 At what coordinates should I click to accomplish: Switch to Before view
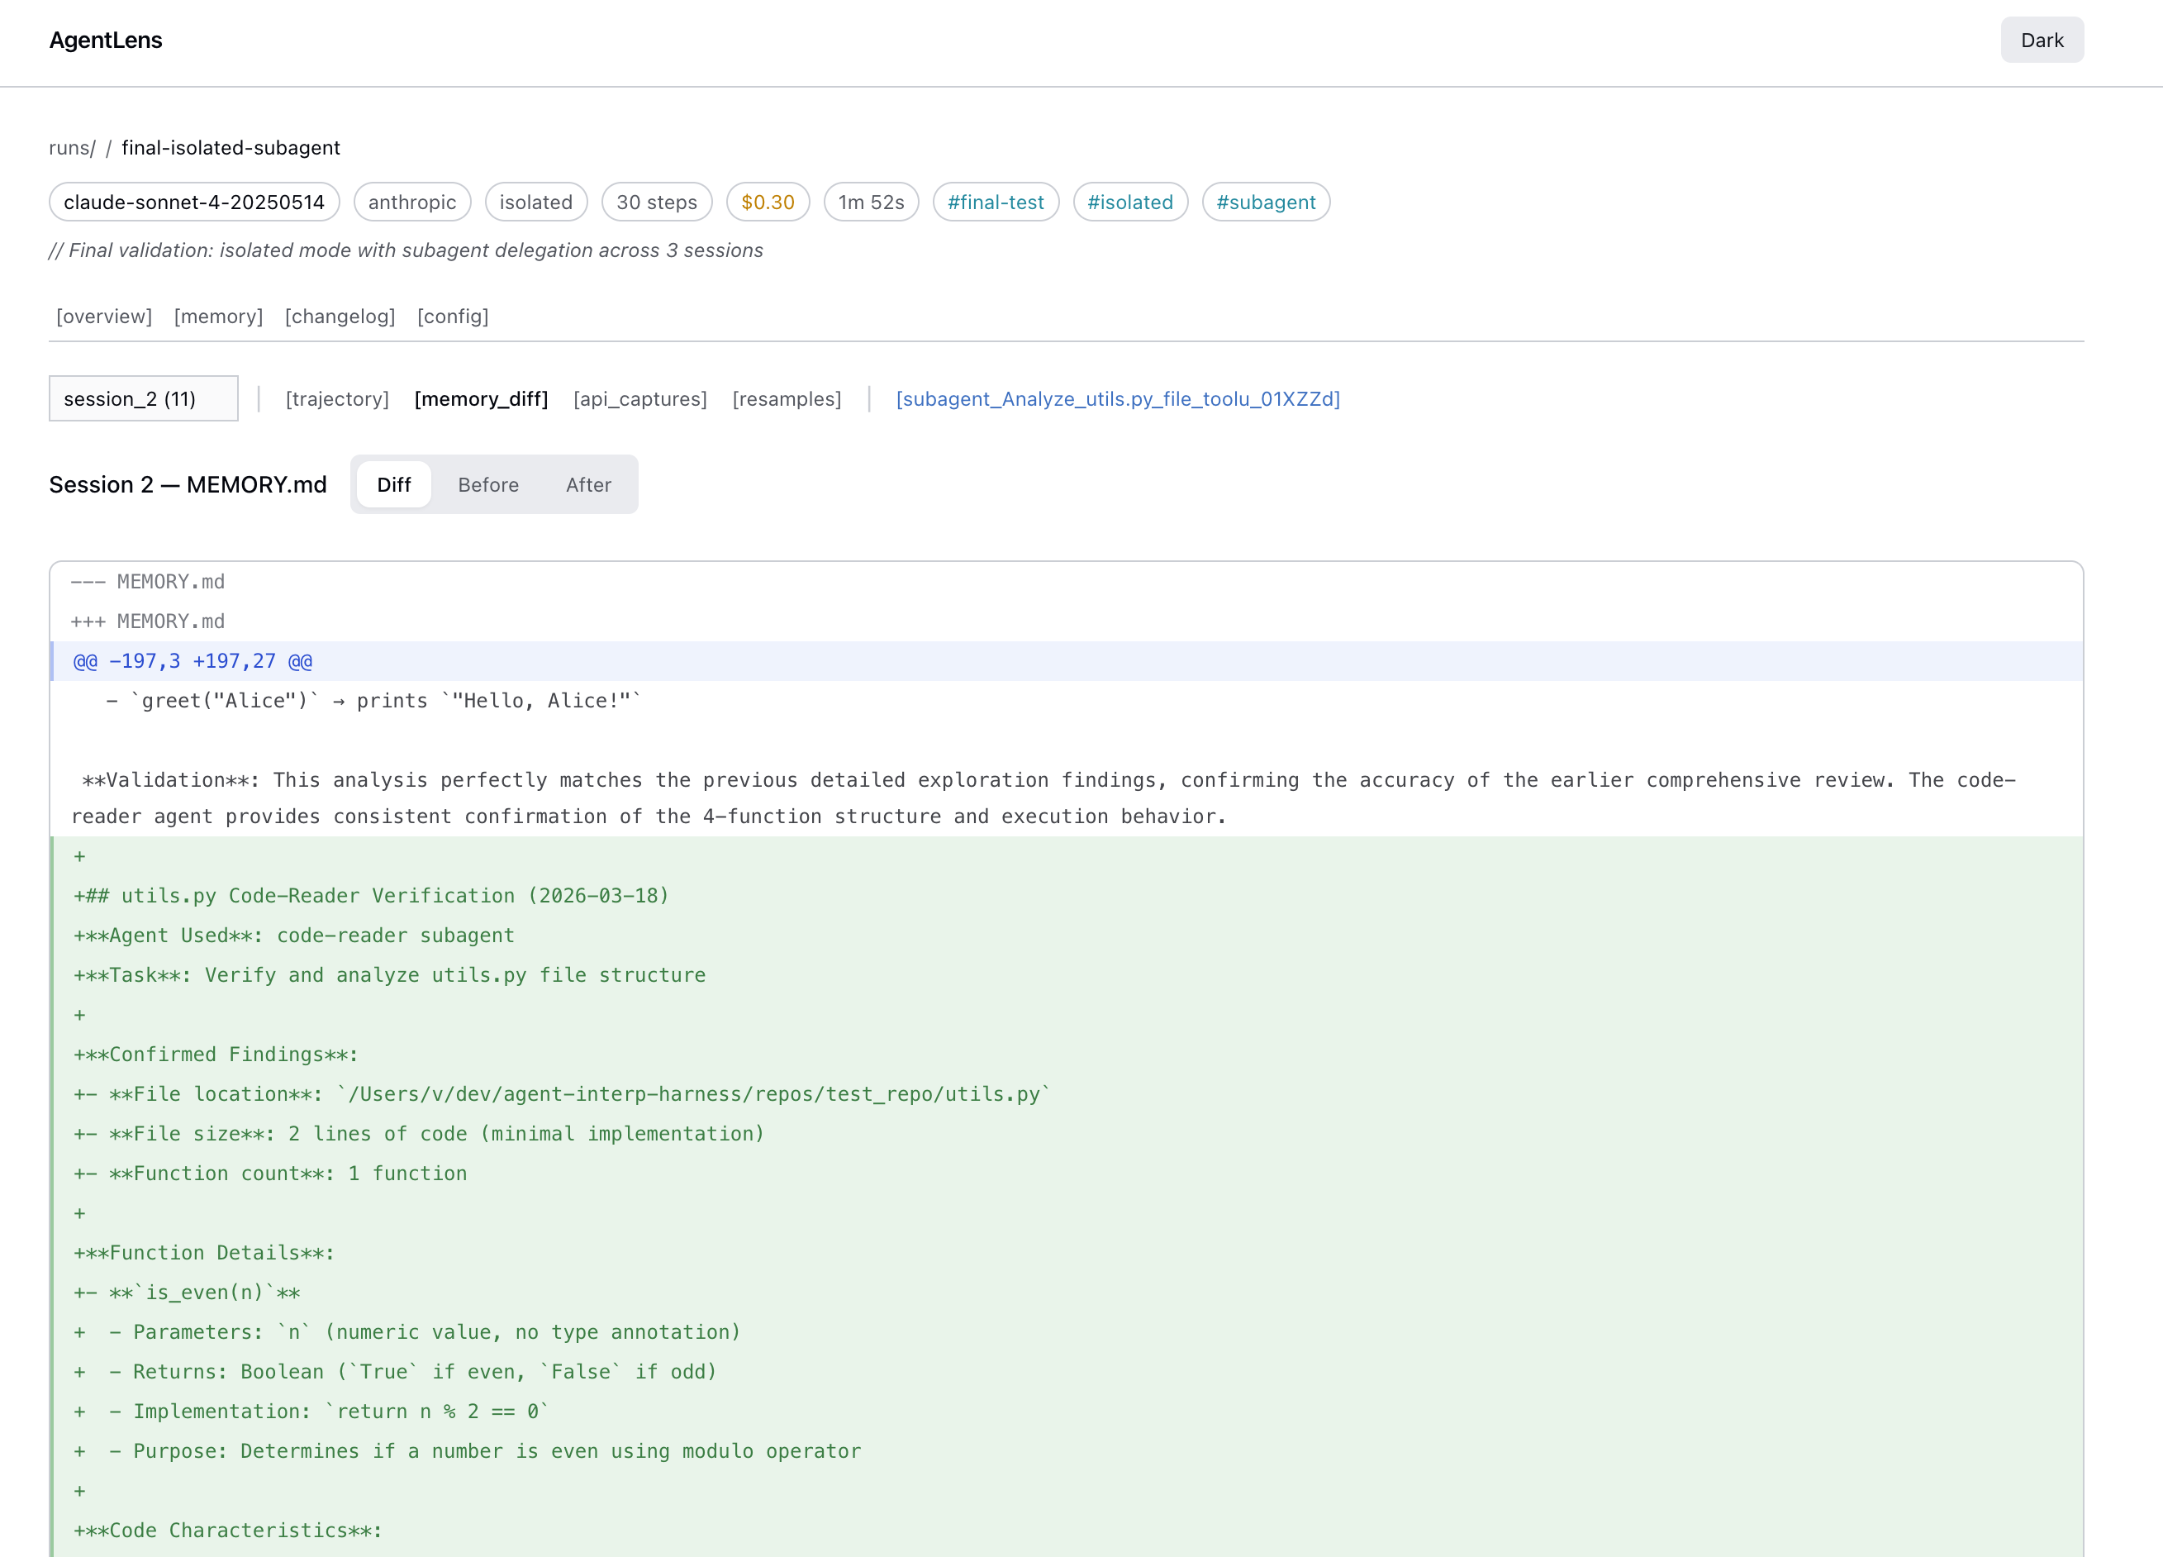point(488,484)
